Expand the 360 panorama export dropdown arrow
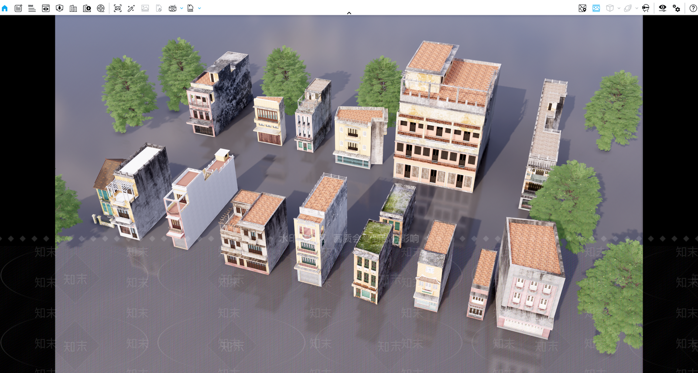 tap(182, 8)
